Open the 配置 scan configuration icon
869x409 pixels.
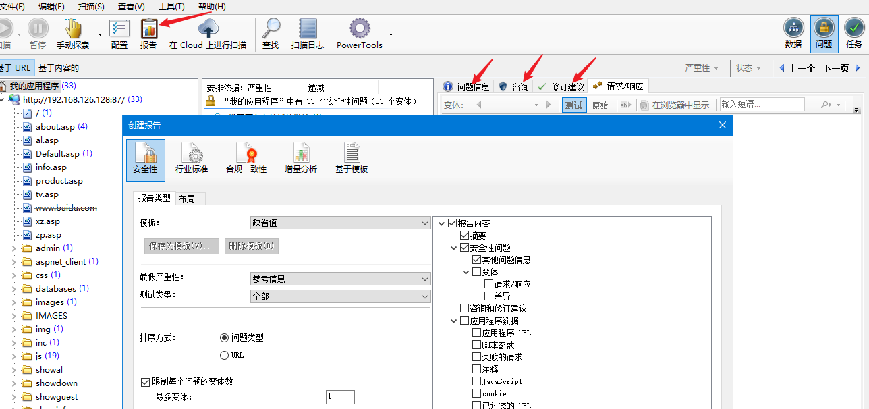[x=119, y=32]
